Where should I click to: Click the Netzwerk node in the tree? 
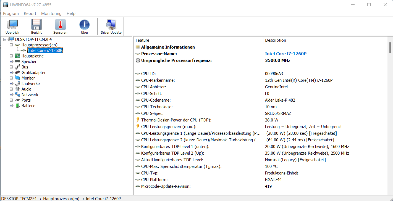point(30,95)
